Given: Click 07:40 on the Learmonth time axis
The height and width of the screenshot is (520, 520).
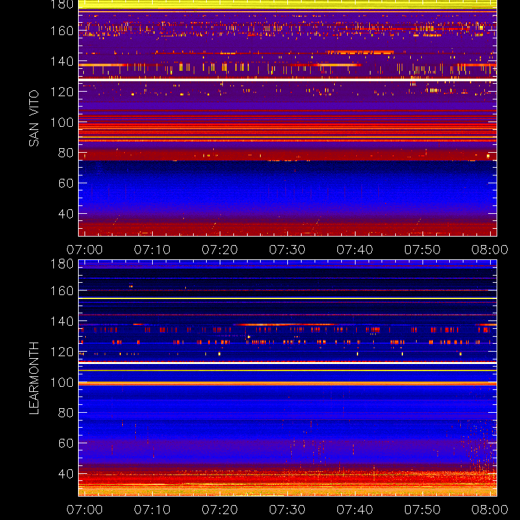Looking at the screenshot, I should point(355,510).
